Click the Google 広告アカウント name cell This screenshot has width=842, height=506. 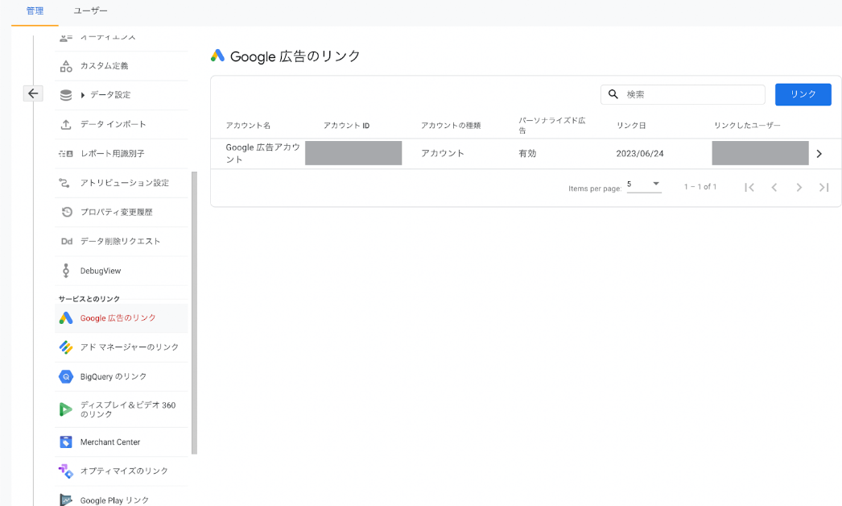point(262,153)
